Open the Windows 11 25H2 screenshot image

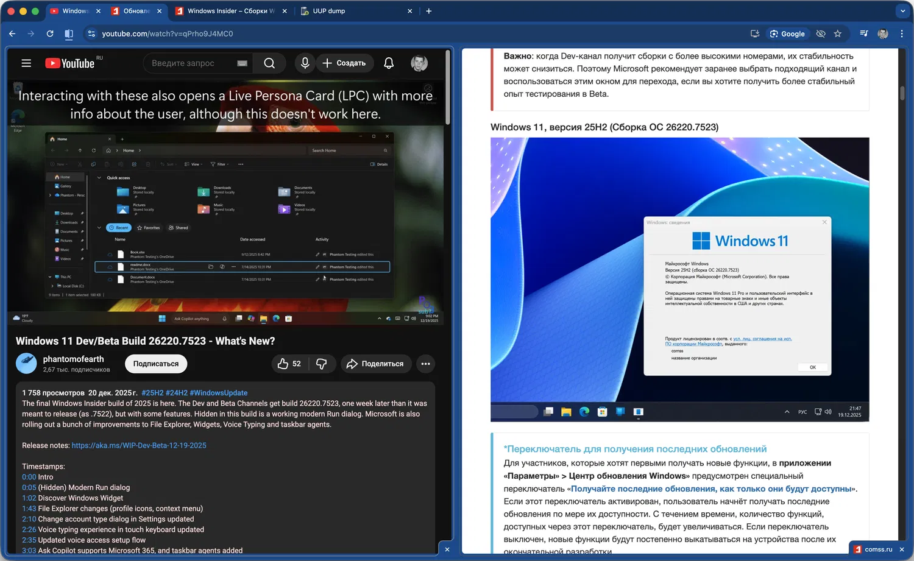click(x=680, y=280)
